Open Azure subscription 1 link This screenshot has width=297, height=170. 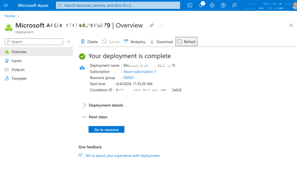(140, 72)
